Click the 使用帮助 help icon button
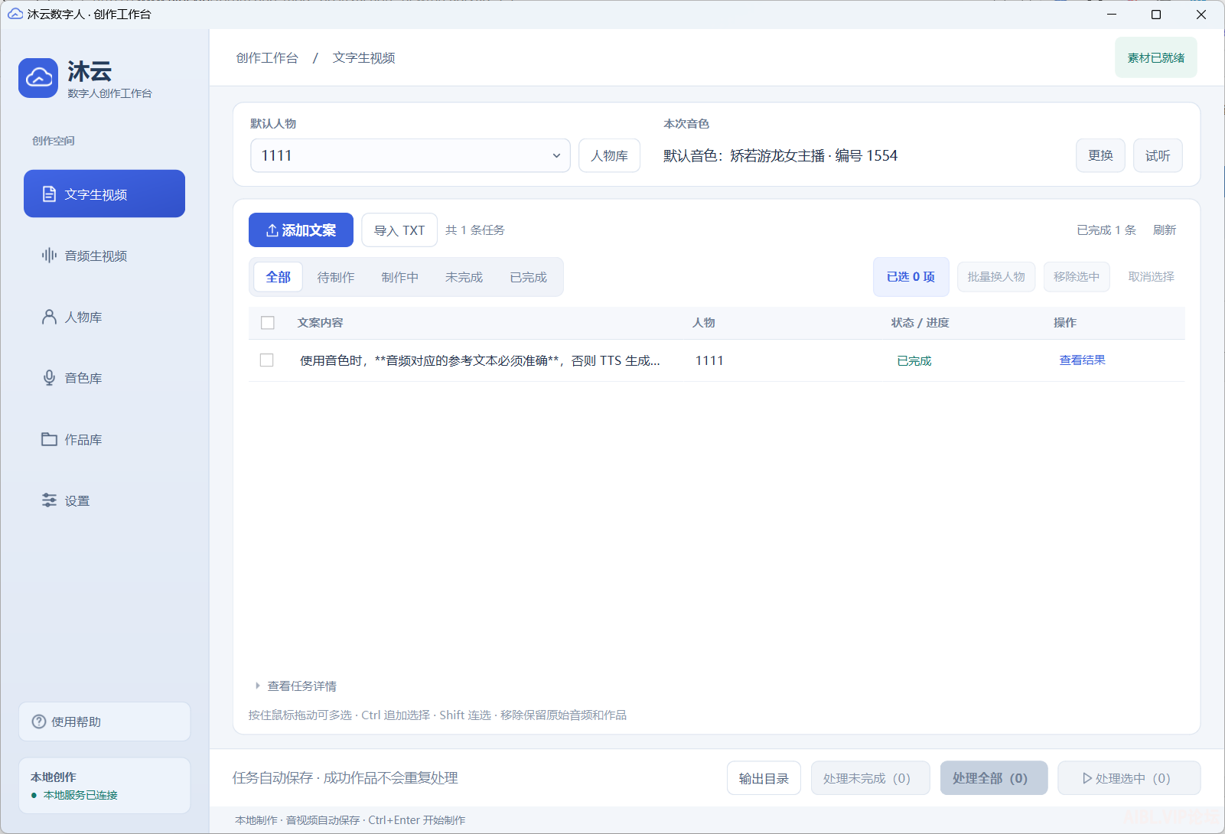Image resolution: width=1225 pixels, height=834 pixels. point(105,722)
